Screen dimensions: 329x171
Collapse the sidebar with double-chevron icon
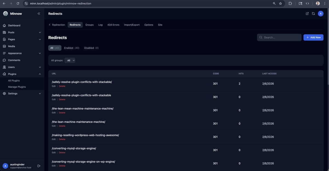pyautogui.click(x=39, y=14)
